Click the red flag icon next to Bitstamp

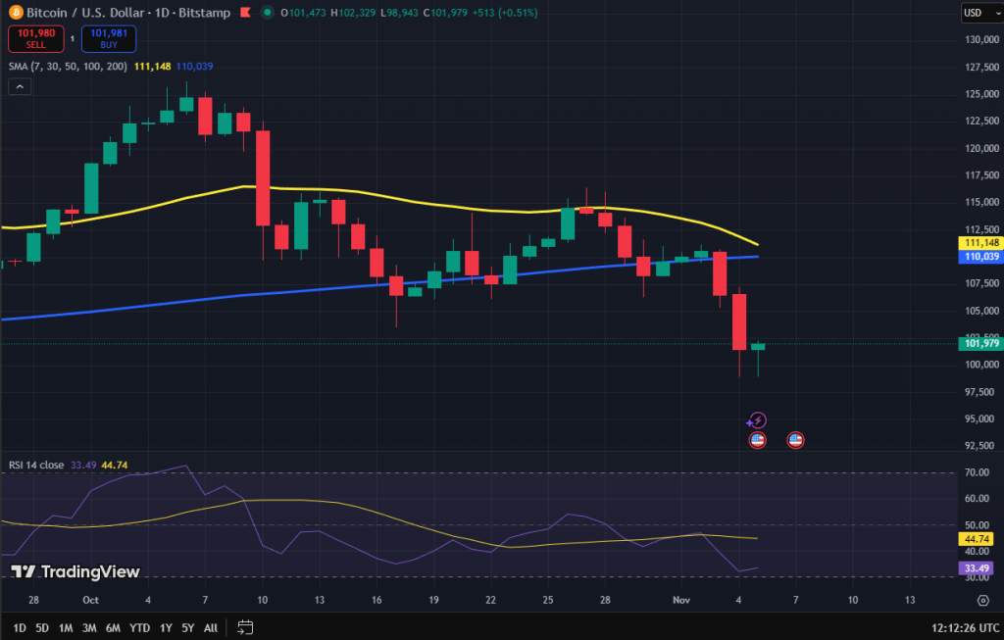click(x=245, y=13)
